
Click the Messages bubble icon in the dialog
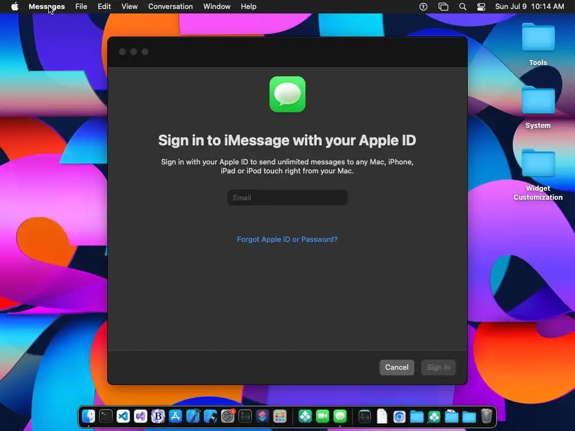pyautogui.click(x=287, y=94)
